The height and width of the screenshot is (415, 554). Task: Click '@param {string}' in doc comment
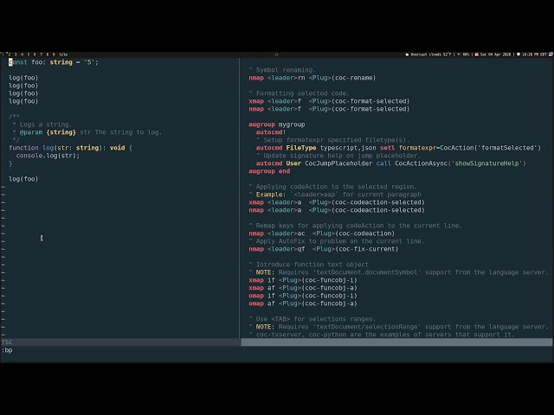[x=48, y=132]
